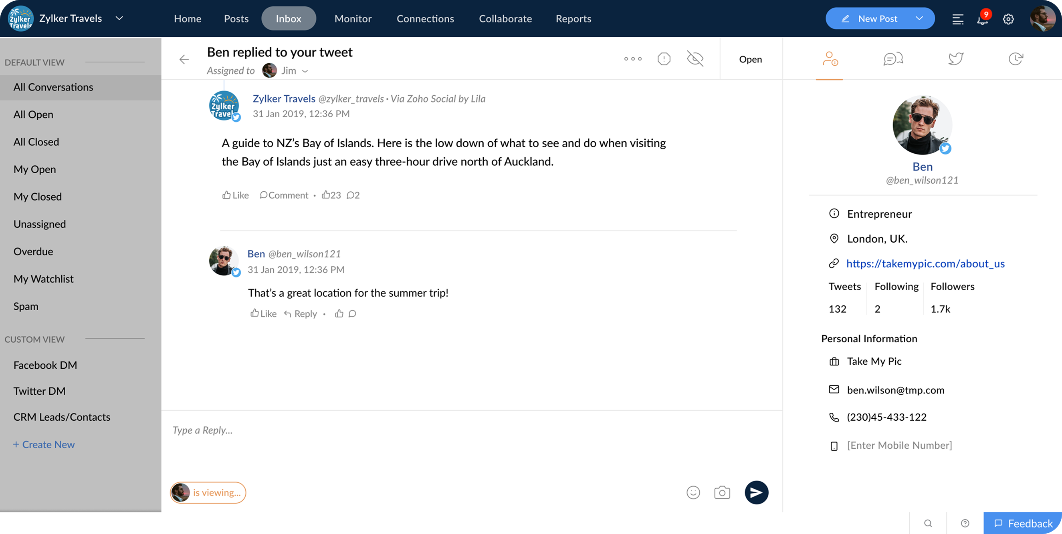Open the New Post dropdown arrow
1062x534 pixels.
point(919,18)
